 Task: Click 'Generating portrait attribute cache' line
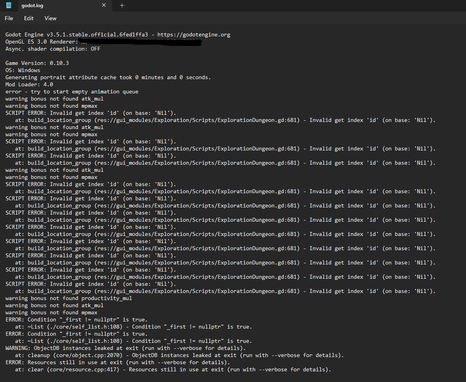pyautogui.click(x=108, y=77)
